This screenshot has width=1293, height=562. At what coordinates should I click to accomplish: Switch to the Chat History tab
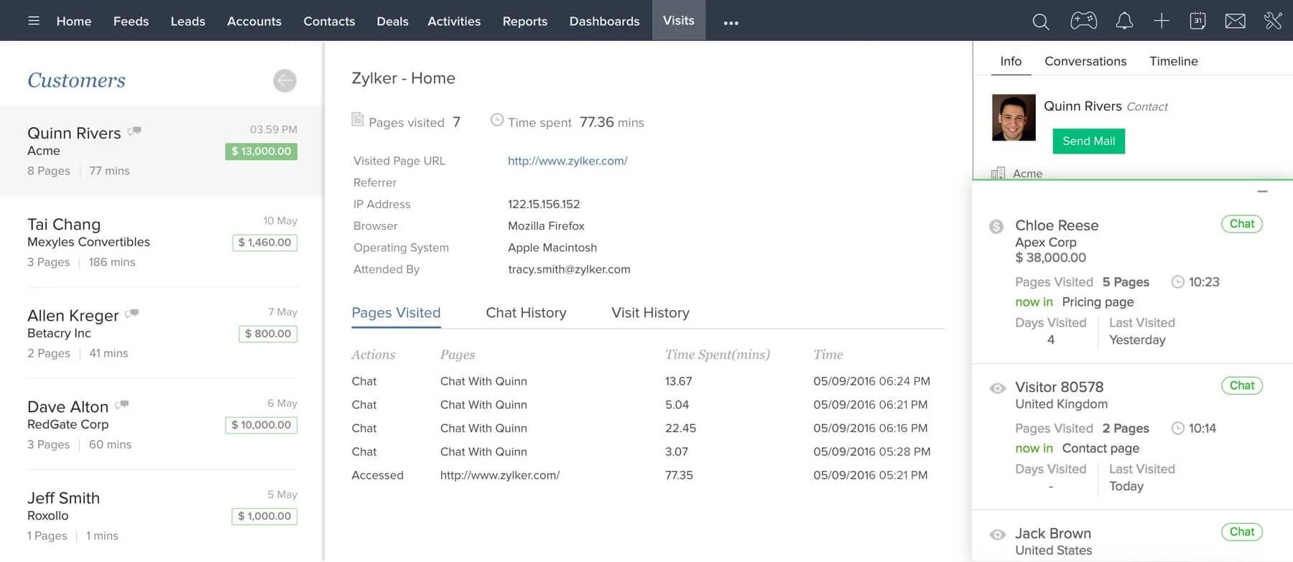pyautogui.click(x=526, y=313)
